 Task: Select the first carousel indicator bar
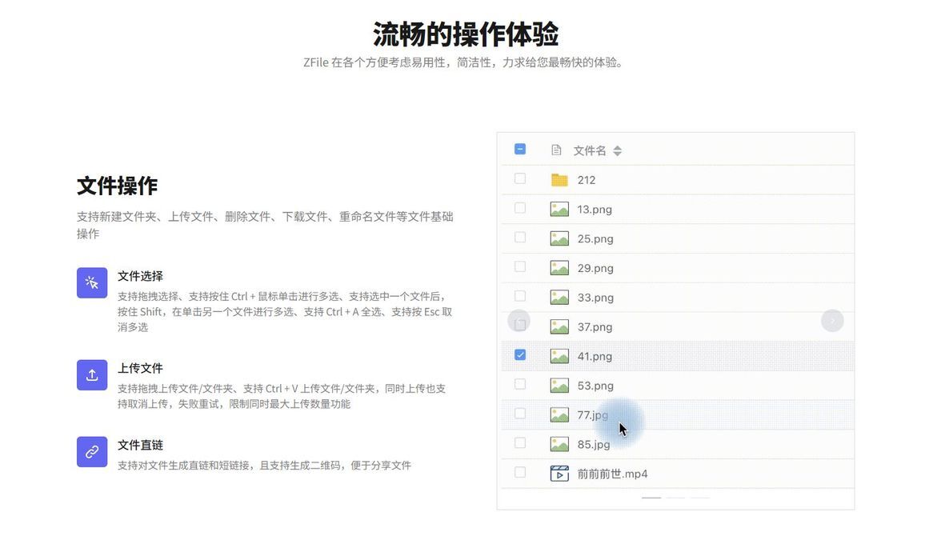click(651, 498)
